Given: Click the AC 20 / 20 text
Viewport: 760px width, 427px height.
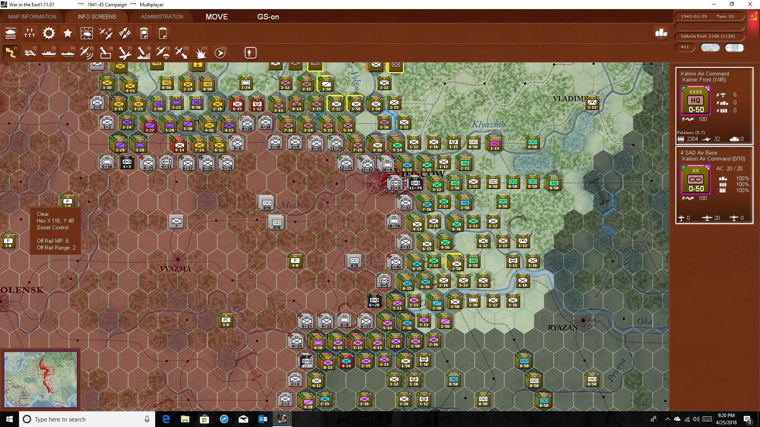Looking at the screenshot, I should click(729, 168).
